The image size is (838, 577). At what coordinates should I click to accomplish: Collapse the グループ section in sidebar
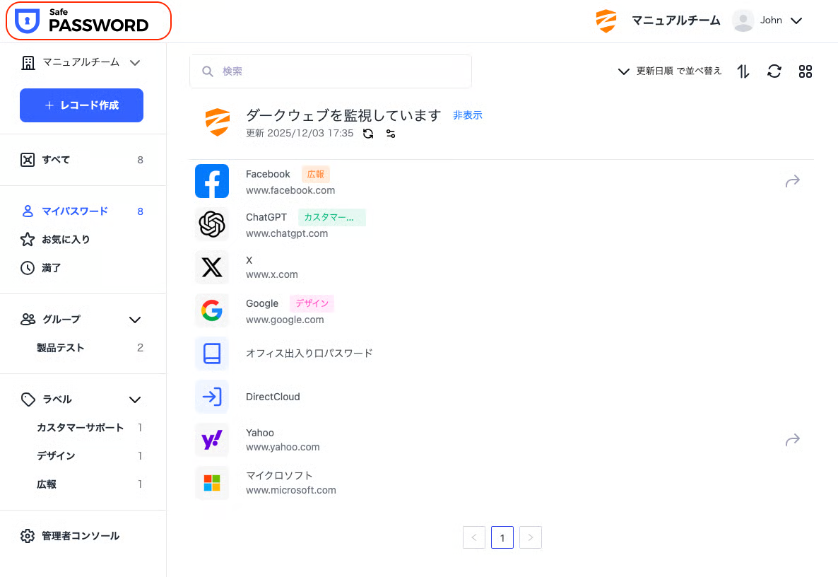click(x=135, y=320)
